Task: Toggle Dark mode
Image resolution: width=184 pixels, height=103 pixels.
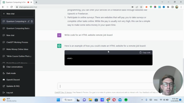Action: (x=18, y=73)
